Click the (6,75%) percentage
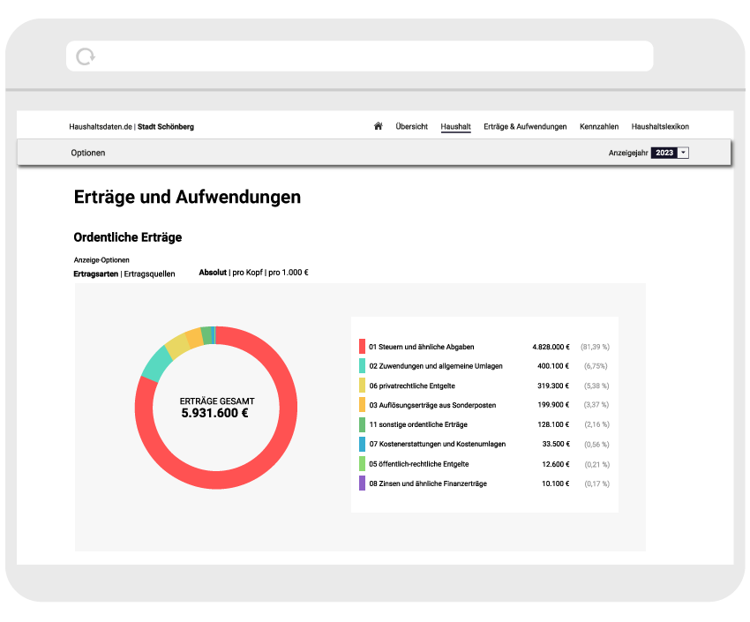Screen dimensions: 750x622 596,366
